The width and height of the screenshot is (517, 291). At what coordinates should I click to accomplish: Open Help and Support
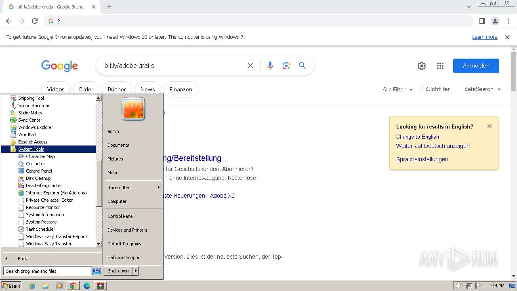click(x=124, y=257)
